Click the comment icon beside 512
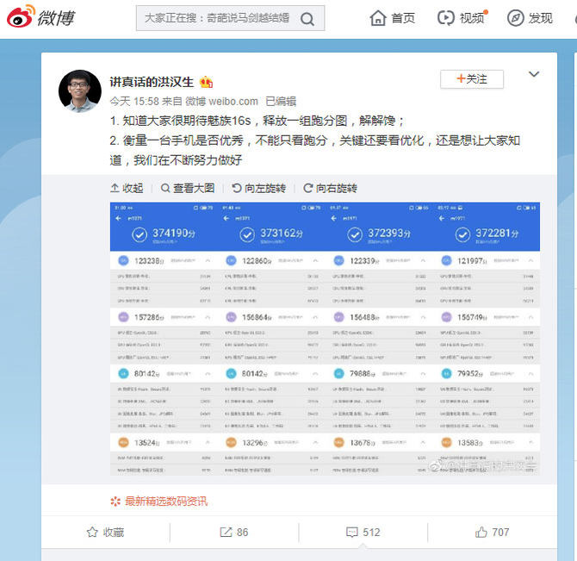 coord(352,533)
